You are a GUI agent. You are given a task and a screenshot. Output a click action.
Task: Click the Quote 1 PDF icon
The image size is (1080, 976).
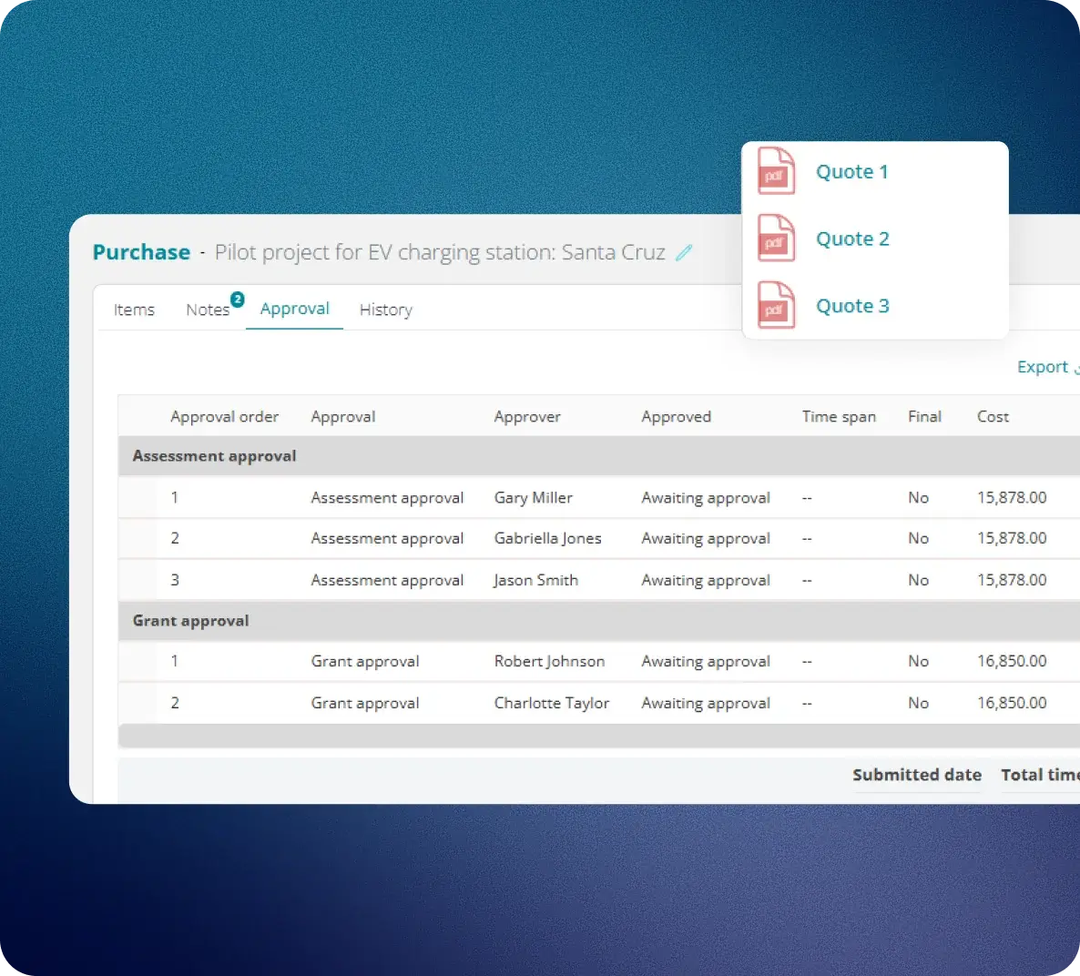[x=776, y=171]
